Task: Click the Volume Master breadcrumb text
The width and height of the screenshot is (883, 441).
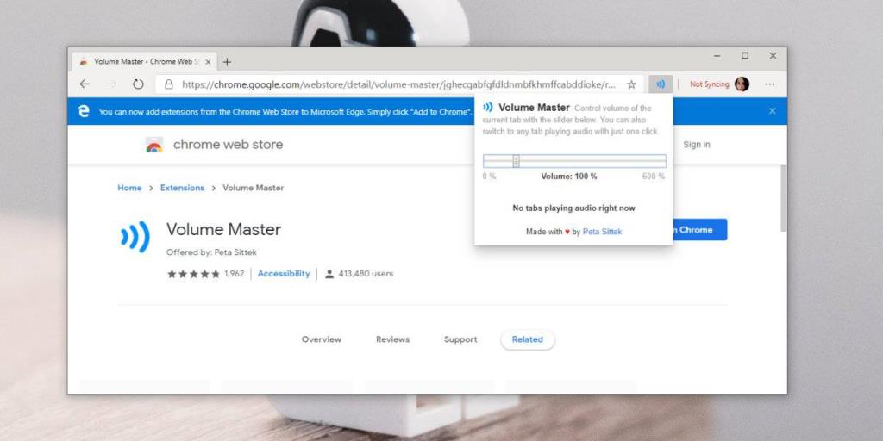Action: point(254,188)
